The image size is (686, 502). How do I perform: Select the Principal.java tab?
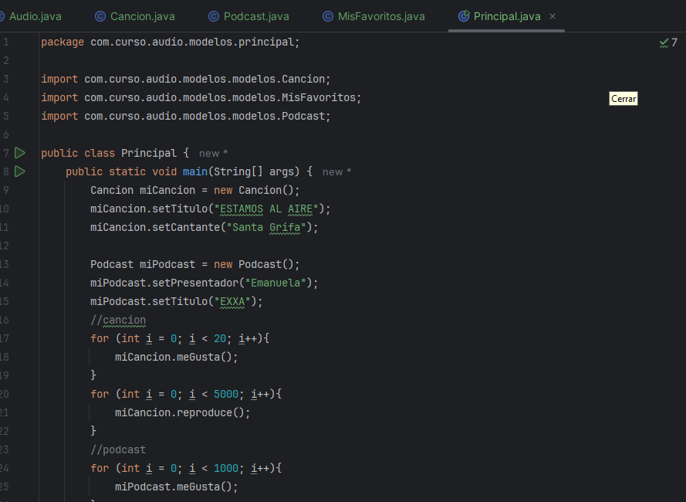(x=507, y=17)
